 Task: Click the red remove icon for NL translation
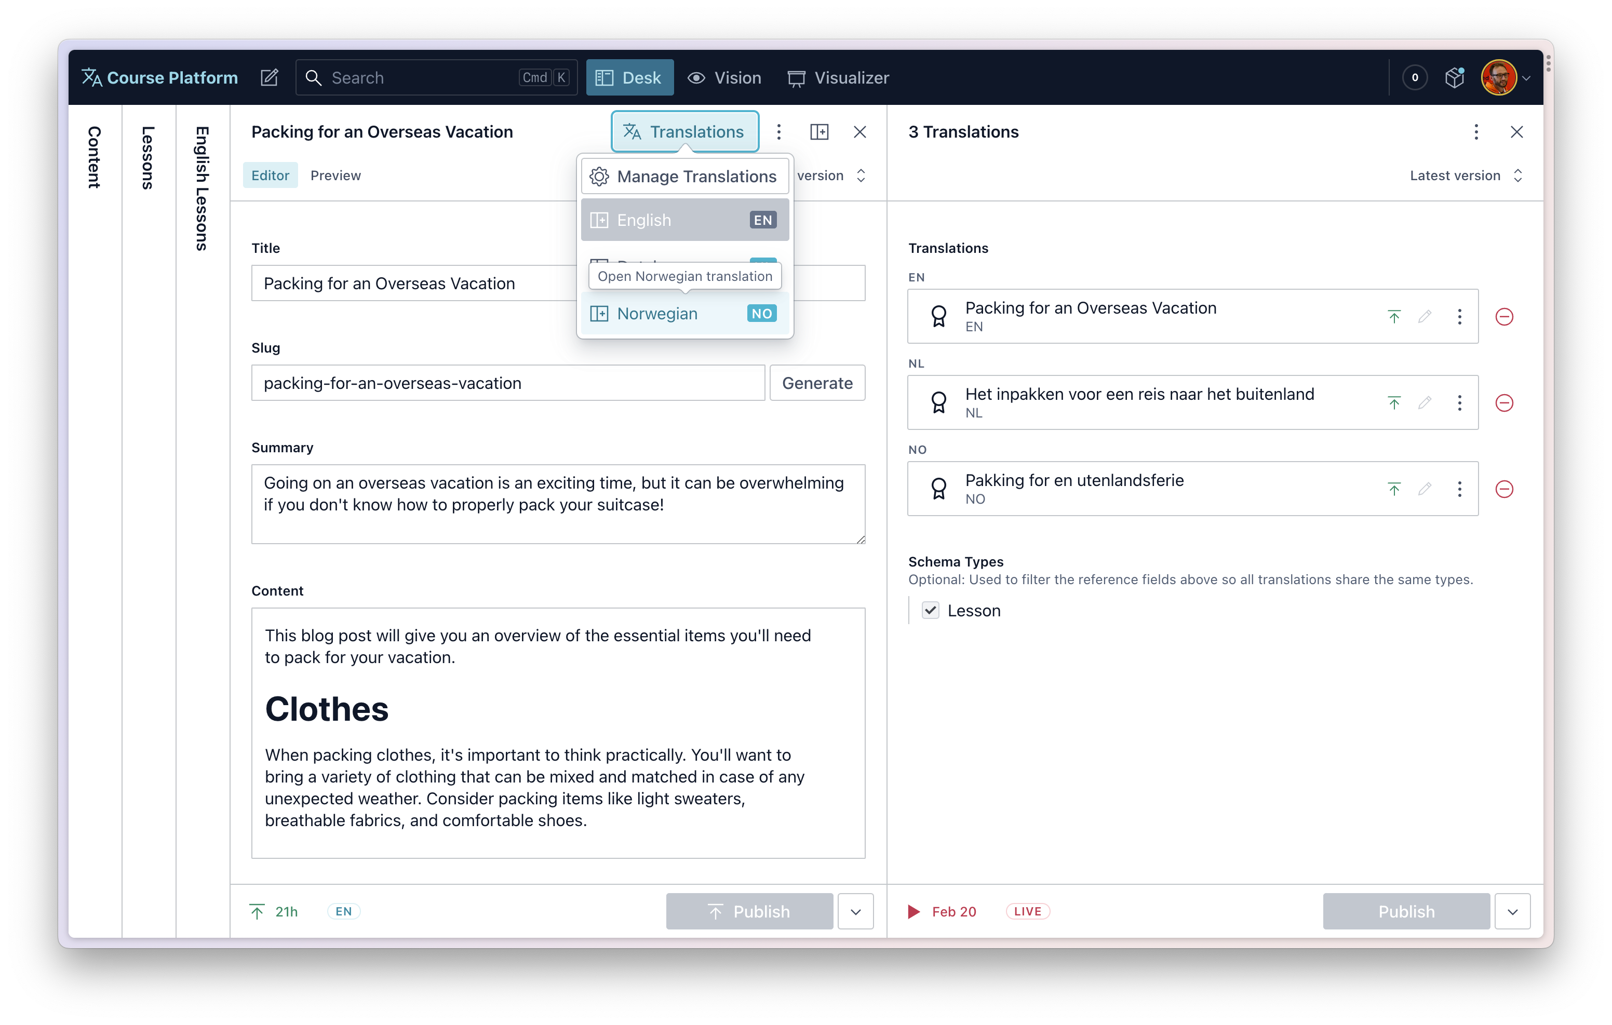(x=1503, y=403)
